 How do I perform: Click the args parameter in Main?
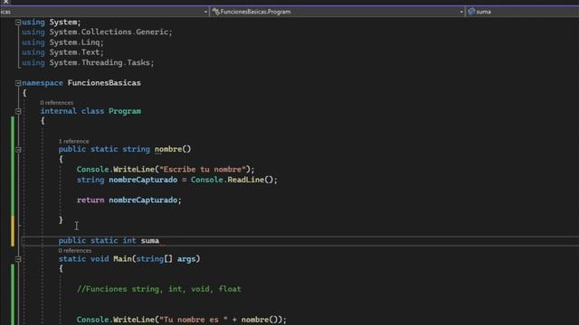186,259
